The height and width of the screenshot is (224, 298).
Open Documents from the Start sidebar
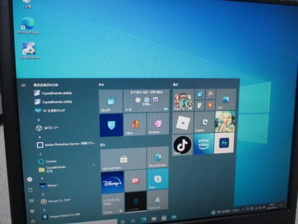tap(30, 190)
